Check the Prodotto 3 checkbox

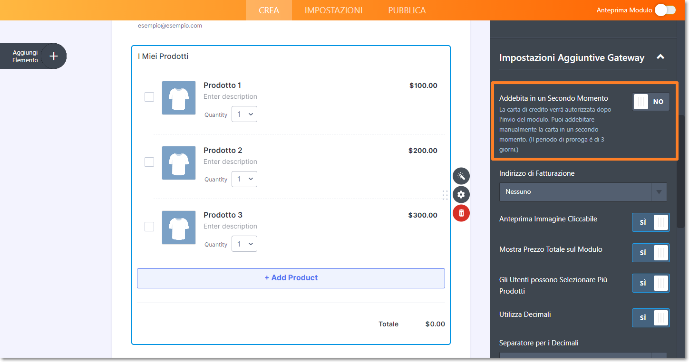click(x=149, y=227)
